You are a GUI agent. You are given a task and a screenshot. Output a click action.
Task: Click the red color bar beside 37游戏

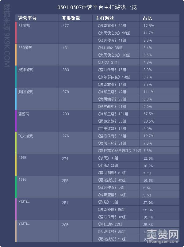(16, 33)
